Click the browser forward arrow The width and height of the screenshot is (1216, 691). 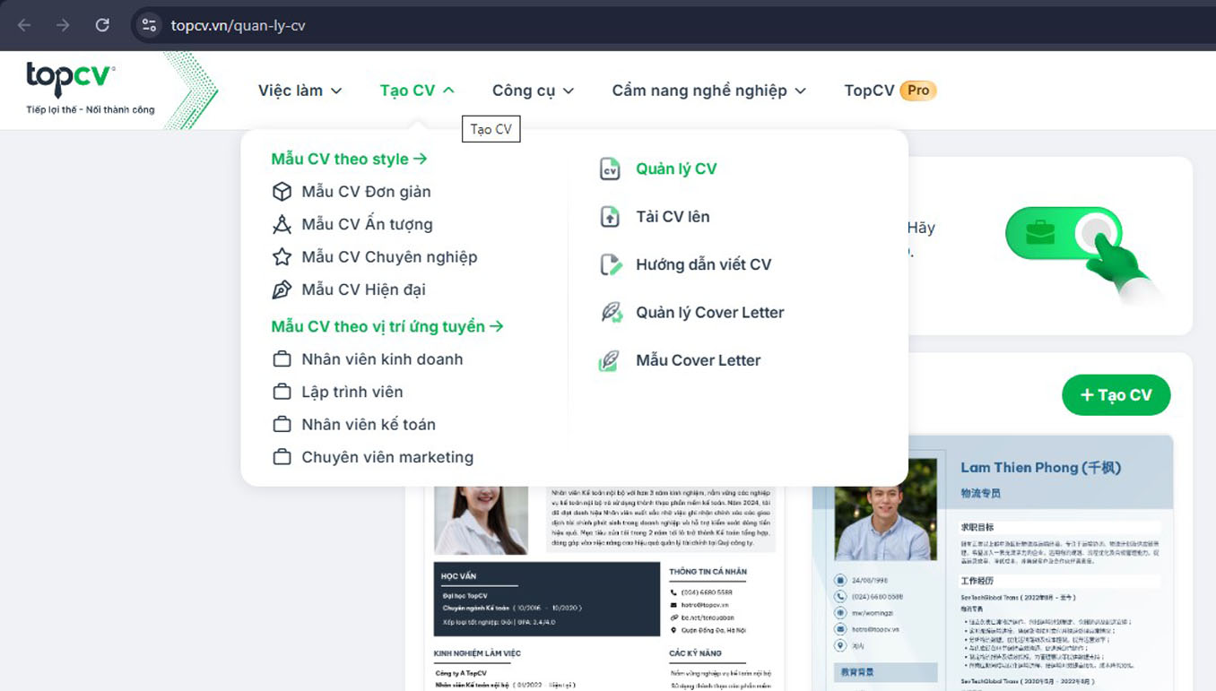coord(63,25)
